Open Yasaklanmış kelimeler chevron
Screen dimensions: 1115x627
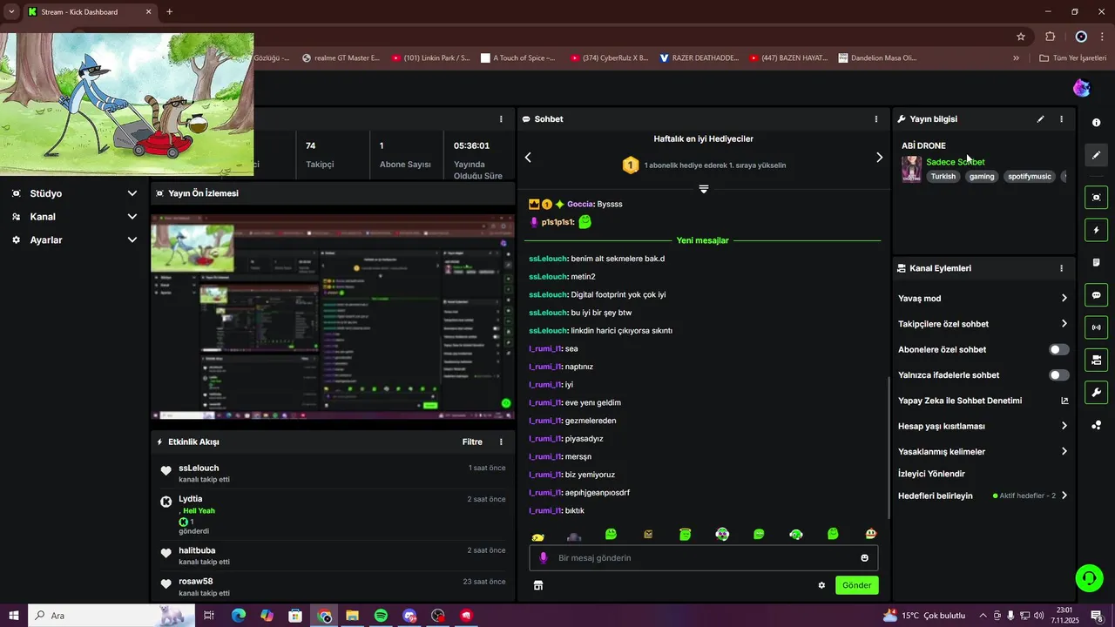pos(1064,452)
